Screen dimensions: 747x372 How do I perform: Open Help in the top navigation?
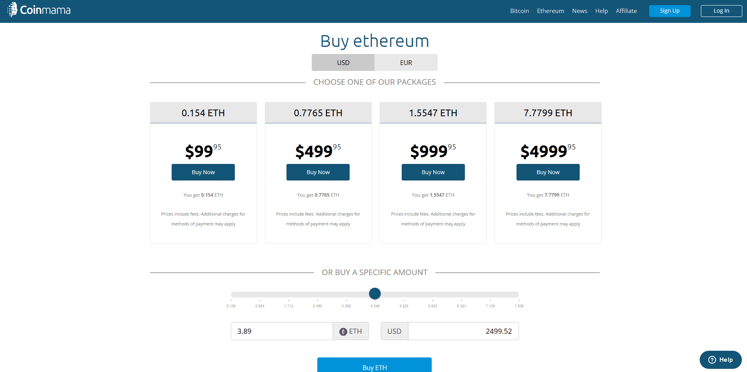pyautogui.click(x=601, y=11)
